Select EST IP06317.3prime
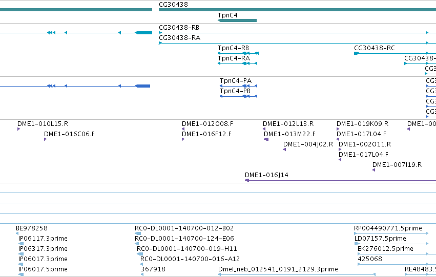The height and width of the screenshot is (277, 436). click(x=43, y=249)
